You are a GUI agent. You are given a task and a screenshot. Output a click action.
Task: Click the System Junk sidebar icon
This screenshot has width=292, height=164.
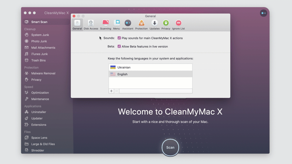point(27,35)
